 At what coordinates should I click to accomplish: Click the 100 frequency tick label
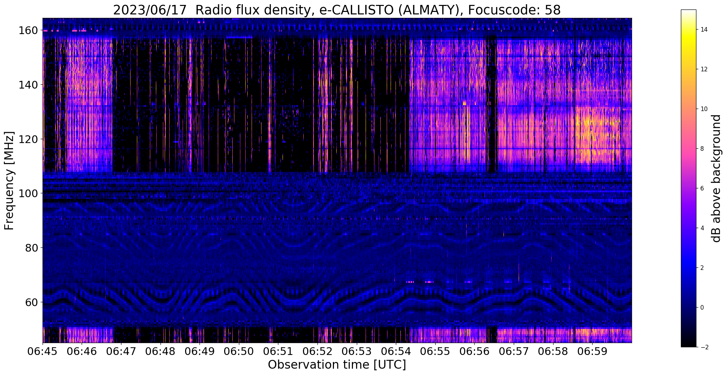[x=28, y=193]
